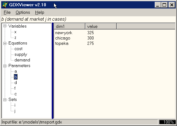Collapse the Sets tree node
Screen dimensions: 177x126
[x=5, y=100]
